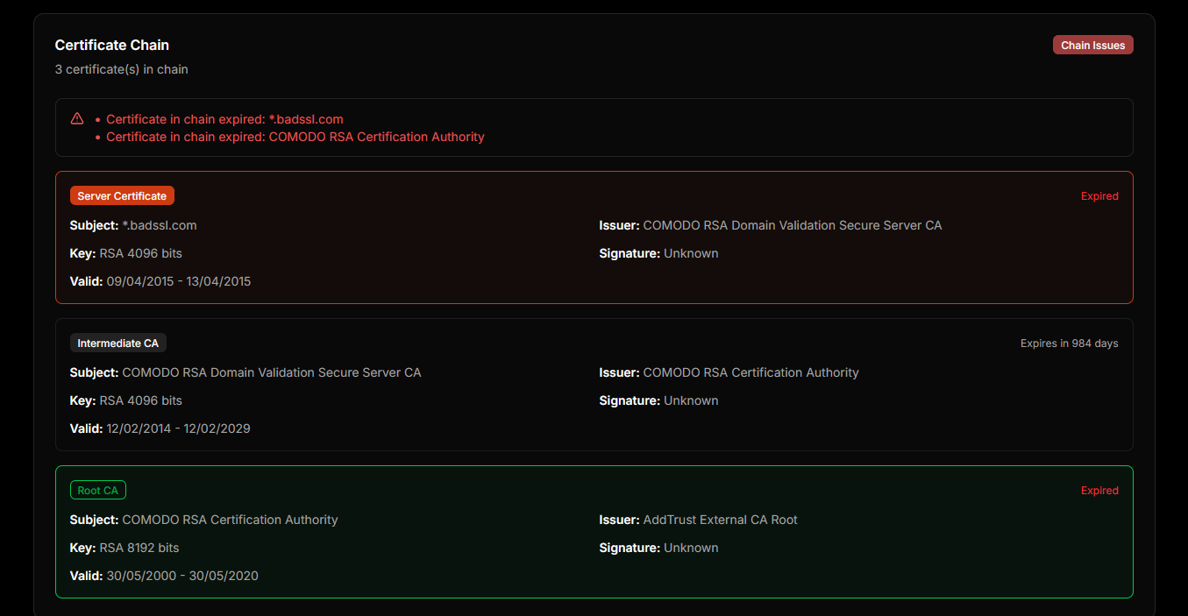
Task: Click validity dates 30/05/2000 - 30/05/2020
Action: tap(182, 576)
